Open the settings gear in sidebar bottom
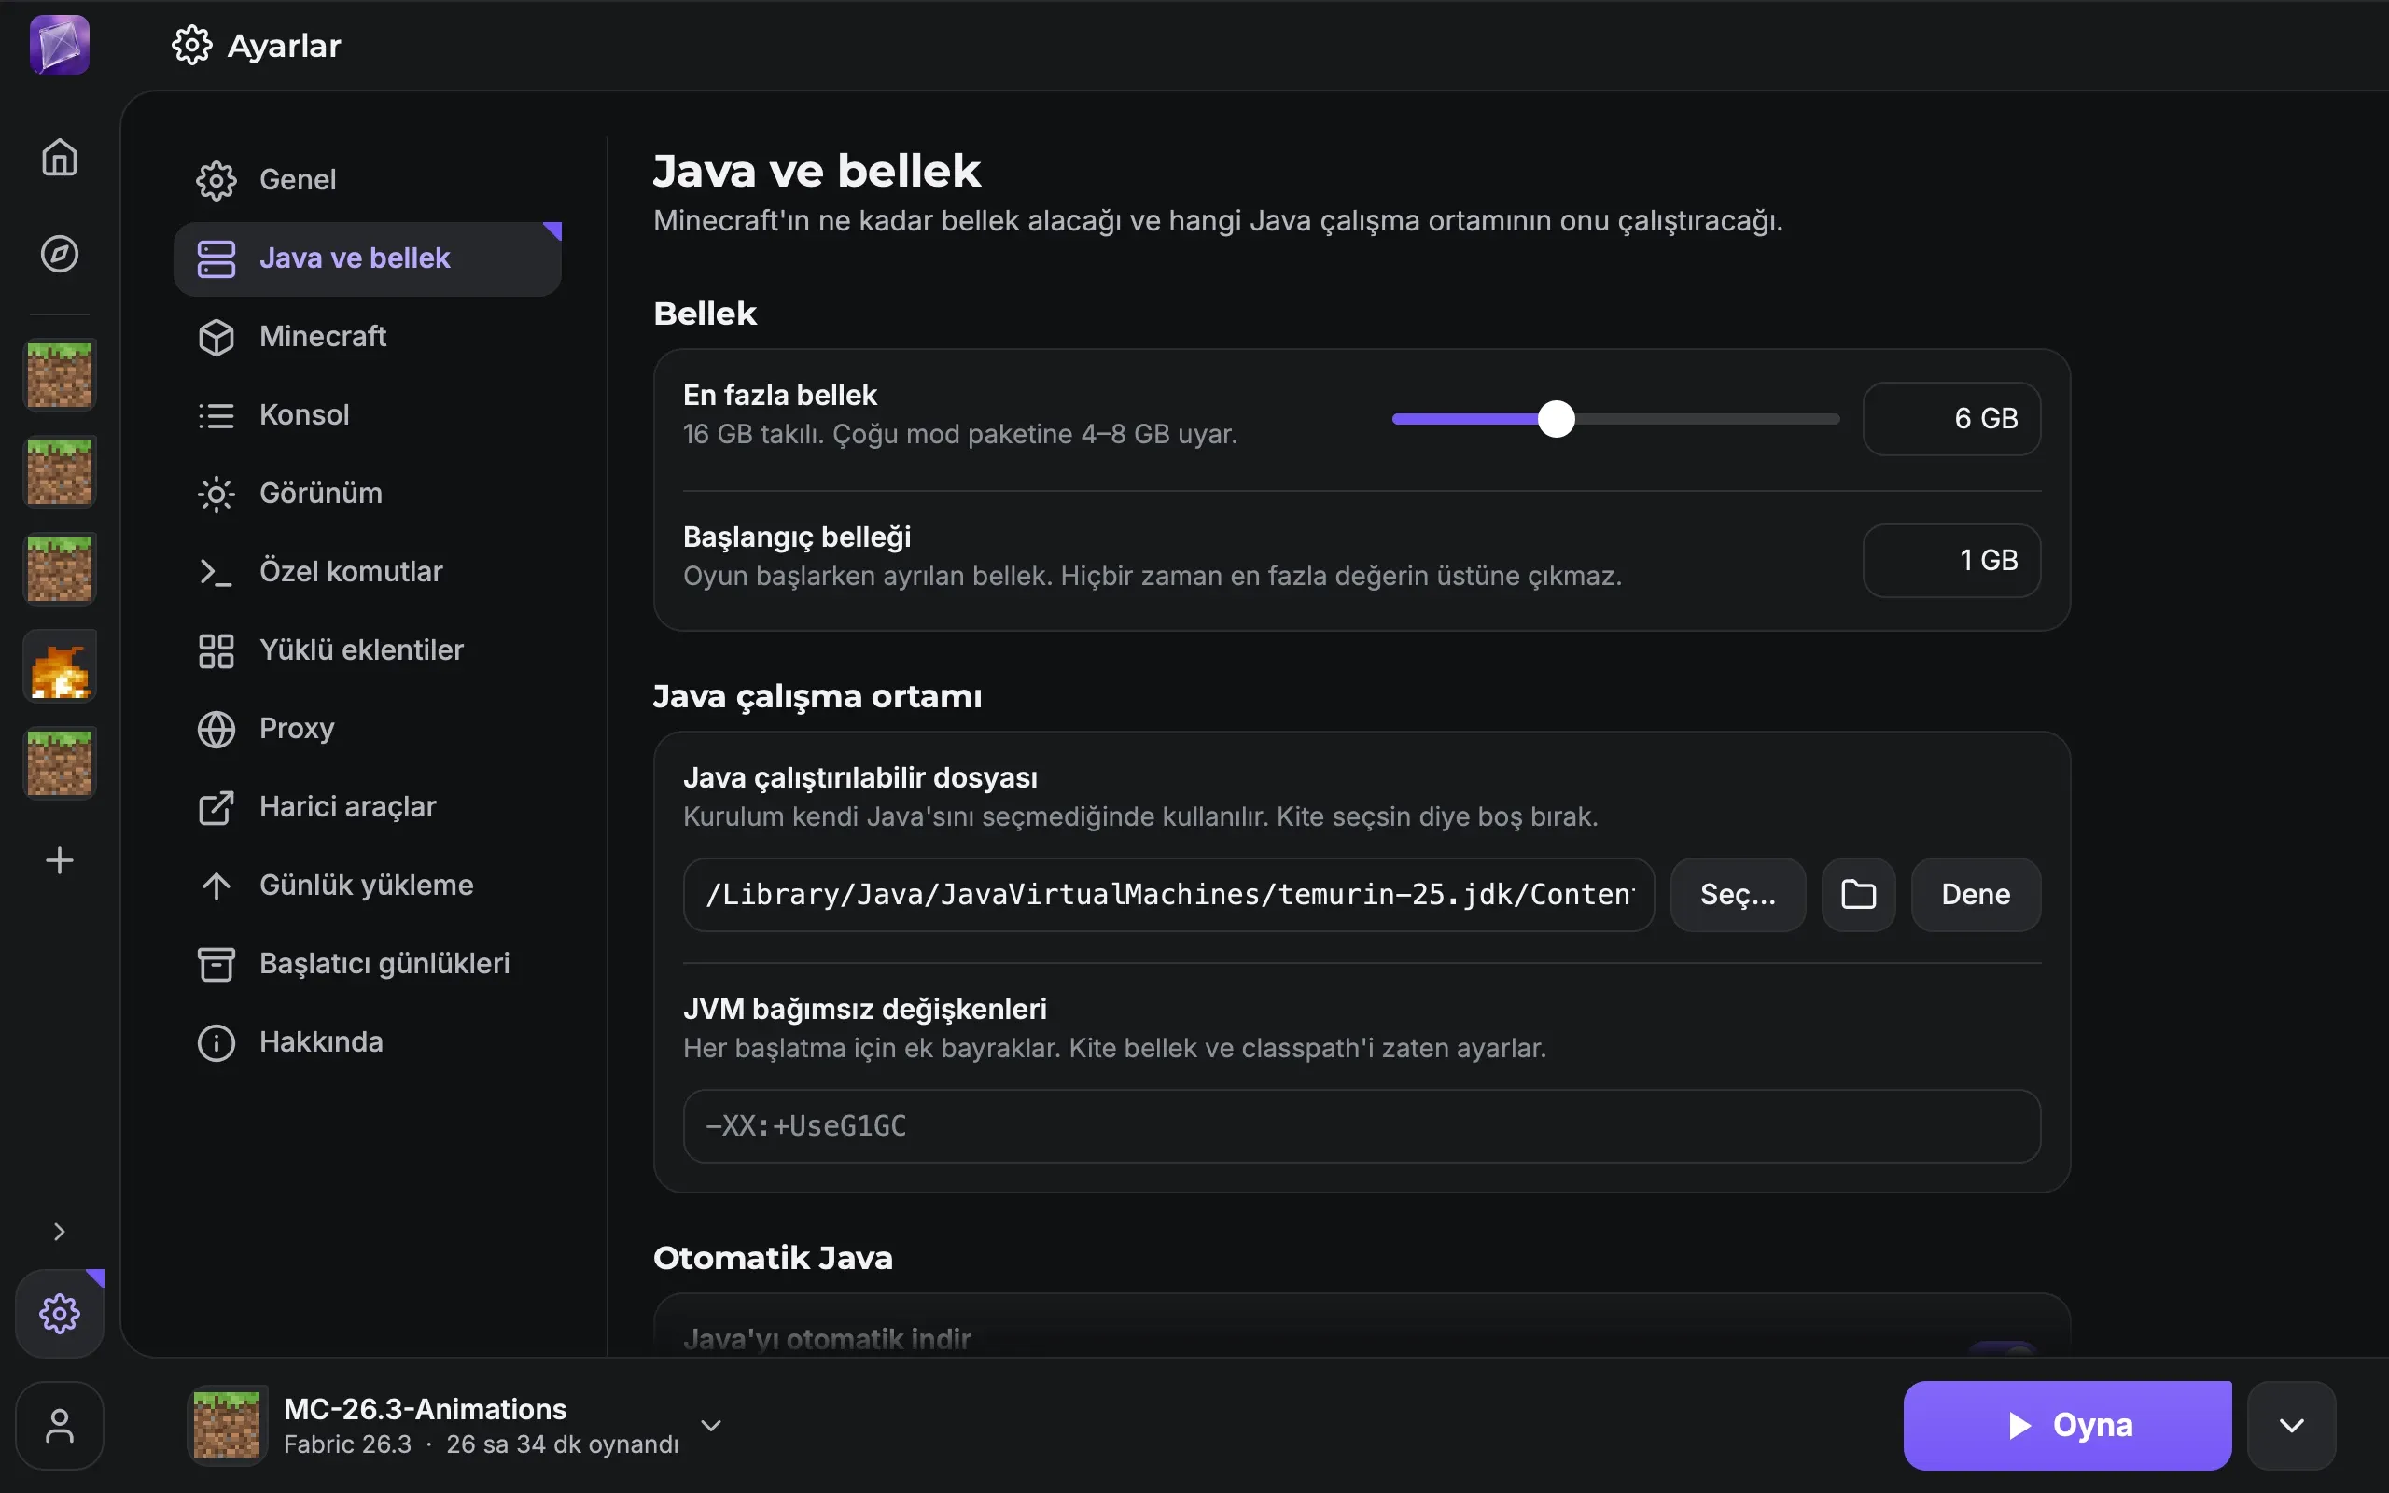The height and width of the screenshot is (1493, 2389). coord(59,1313)
